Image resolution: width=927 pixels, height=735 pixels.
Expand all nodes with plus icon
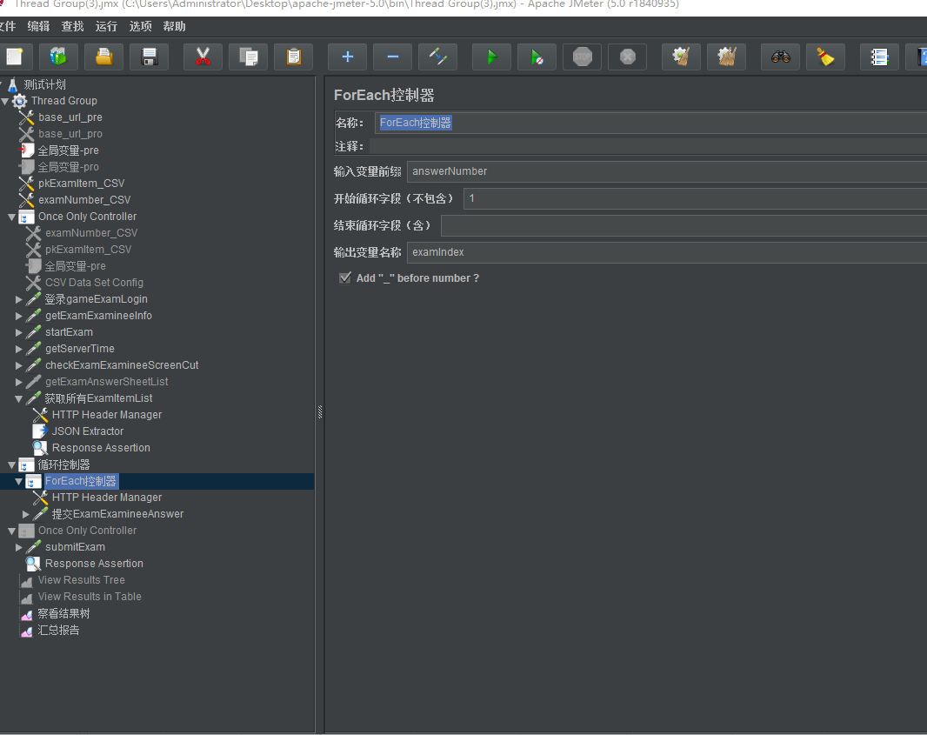348,57
